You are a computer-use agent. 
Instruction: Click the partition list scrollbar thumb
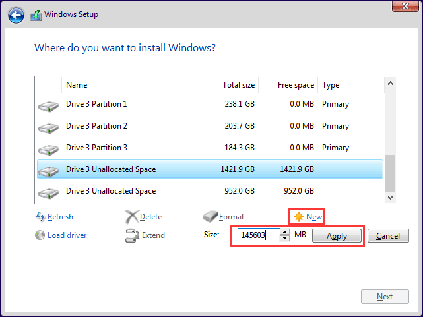tap(390, 173)
